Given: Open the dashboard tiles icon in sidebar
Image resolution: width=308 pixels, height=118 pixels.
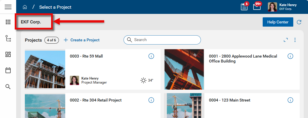Looking at the screenshot, I should 8,54.
